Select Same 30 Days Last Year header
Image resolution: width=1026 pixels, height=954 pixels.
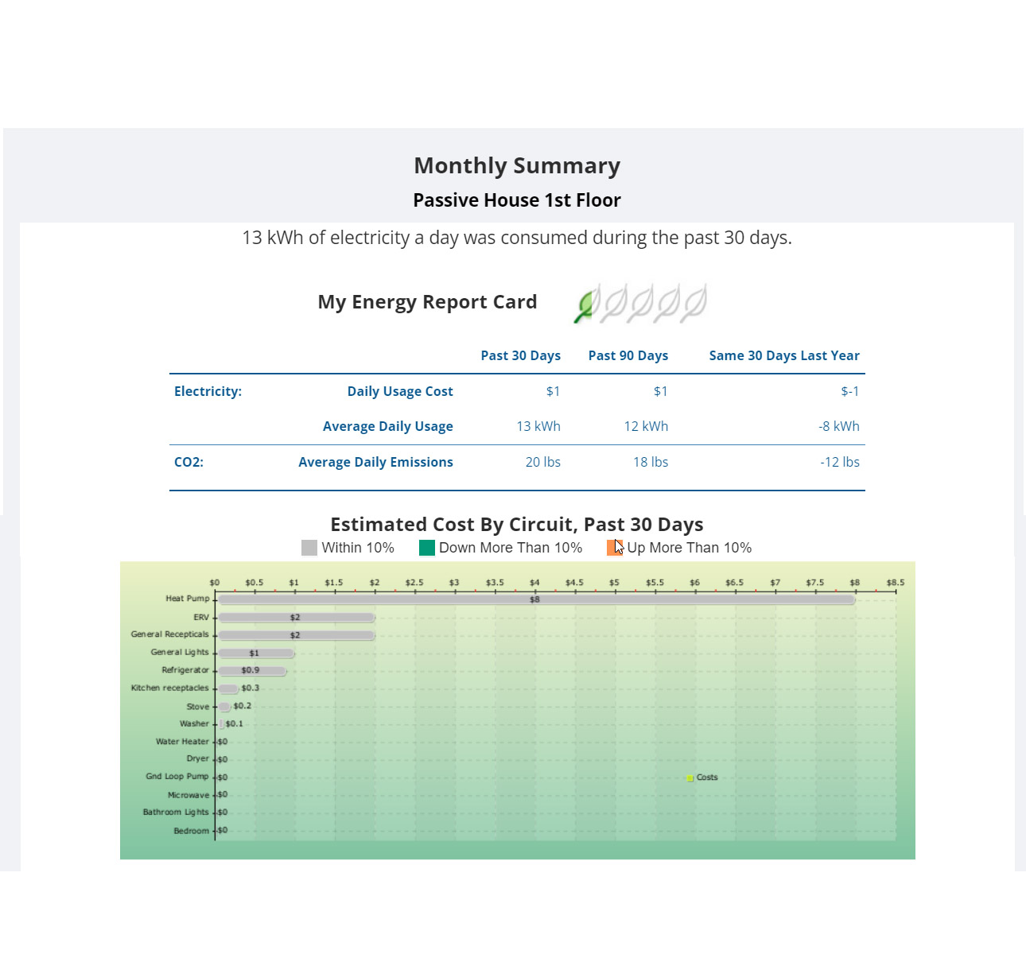click(x=783, y=355)
